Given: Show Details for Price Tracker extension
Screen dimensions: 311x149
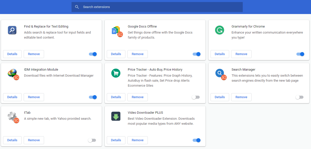Looking at the screenshot, I should click(x=116, y=97).
